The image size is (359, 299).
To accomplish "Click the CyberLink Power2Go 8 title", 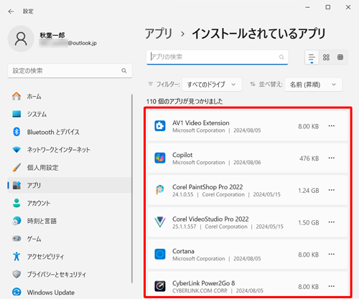I will pos(203,283).
